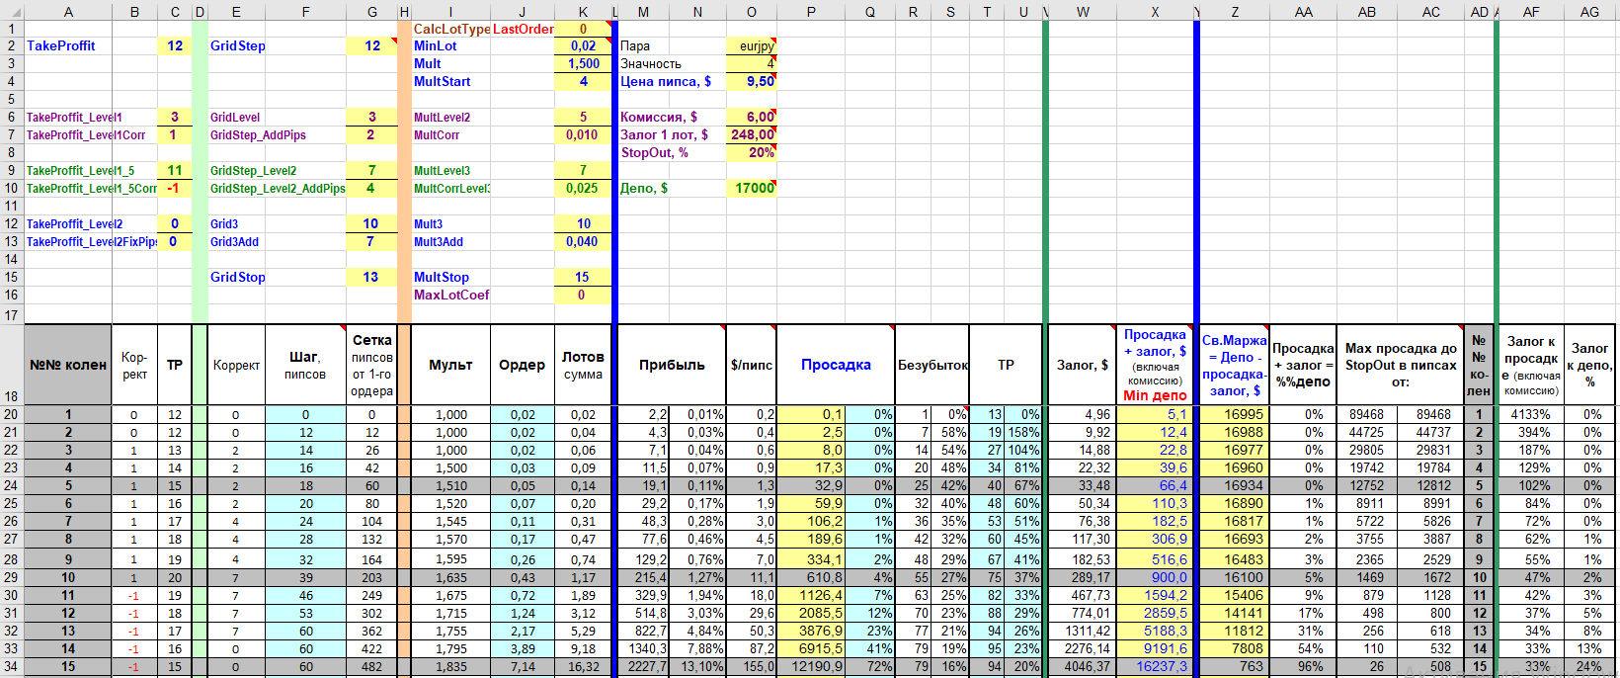
Task: Click the Значность label
Action: coord(651,63)
